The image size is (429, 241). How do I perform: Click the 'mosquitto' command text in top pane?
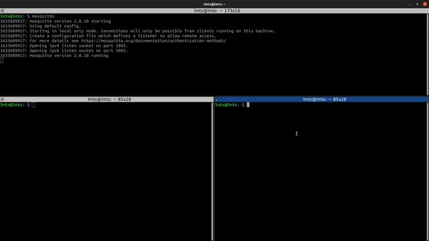pos(43,16)
